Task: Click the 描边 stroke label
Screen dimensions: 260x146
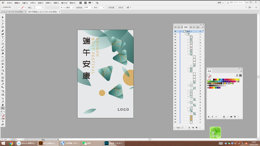Action: pos(30,8)
